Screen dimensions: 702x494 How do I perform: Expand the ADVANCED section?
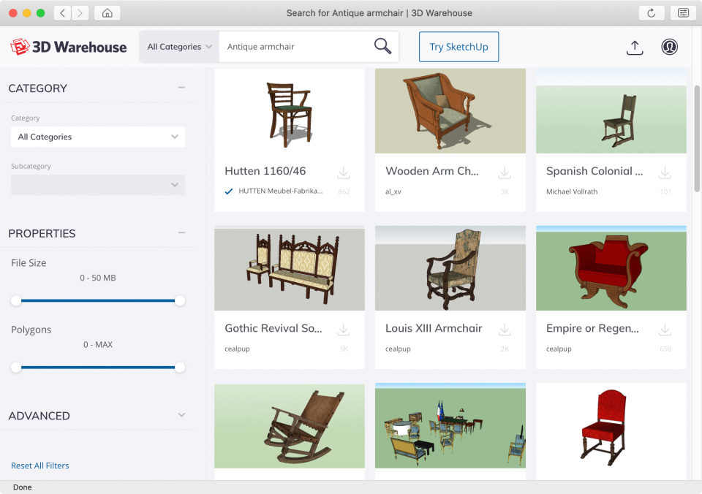(181, 415)
